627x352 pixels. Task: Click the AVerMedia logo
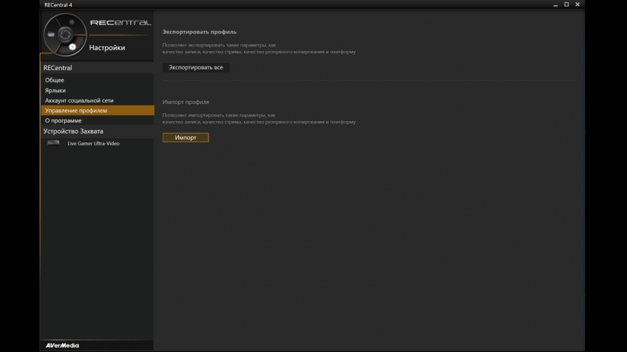tap(62, 345)
